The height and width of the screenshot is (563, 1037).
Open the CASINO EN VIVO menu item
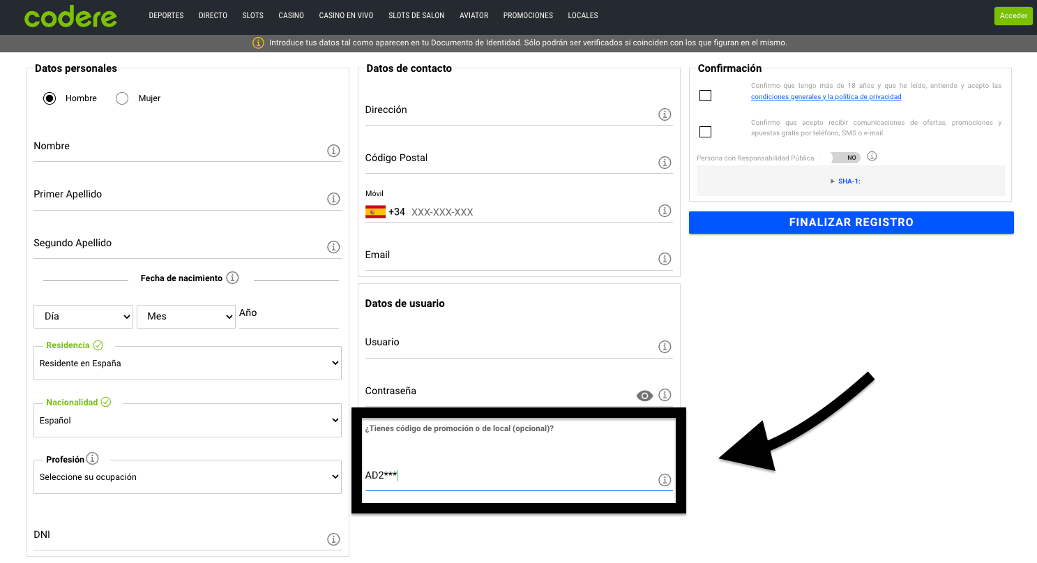click(x=346, y=15)
